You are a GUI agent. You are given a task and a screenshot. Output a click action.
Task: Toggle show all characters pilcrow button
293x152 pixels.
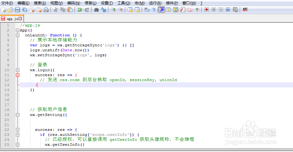pos(154,10)
